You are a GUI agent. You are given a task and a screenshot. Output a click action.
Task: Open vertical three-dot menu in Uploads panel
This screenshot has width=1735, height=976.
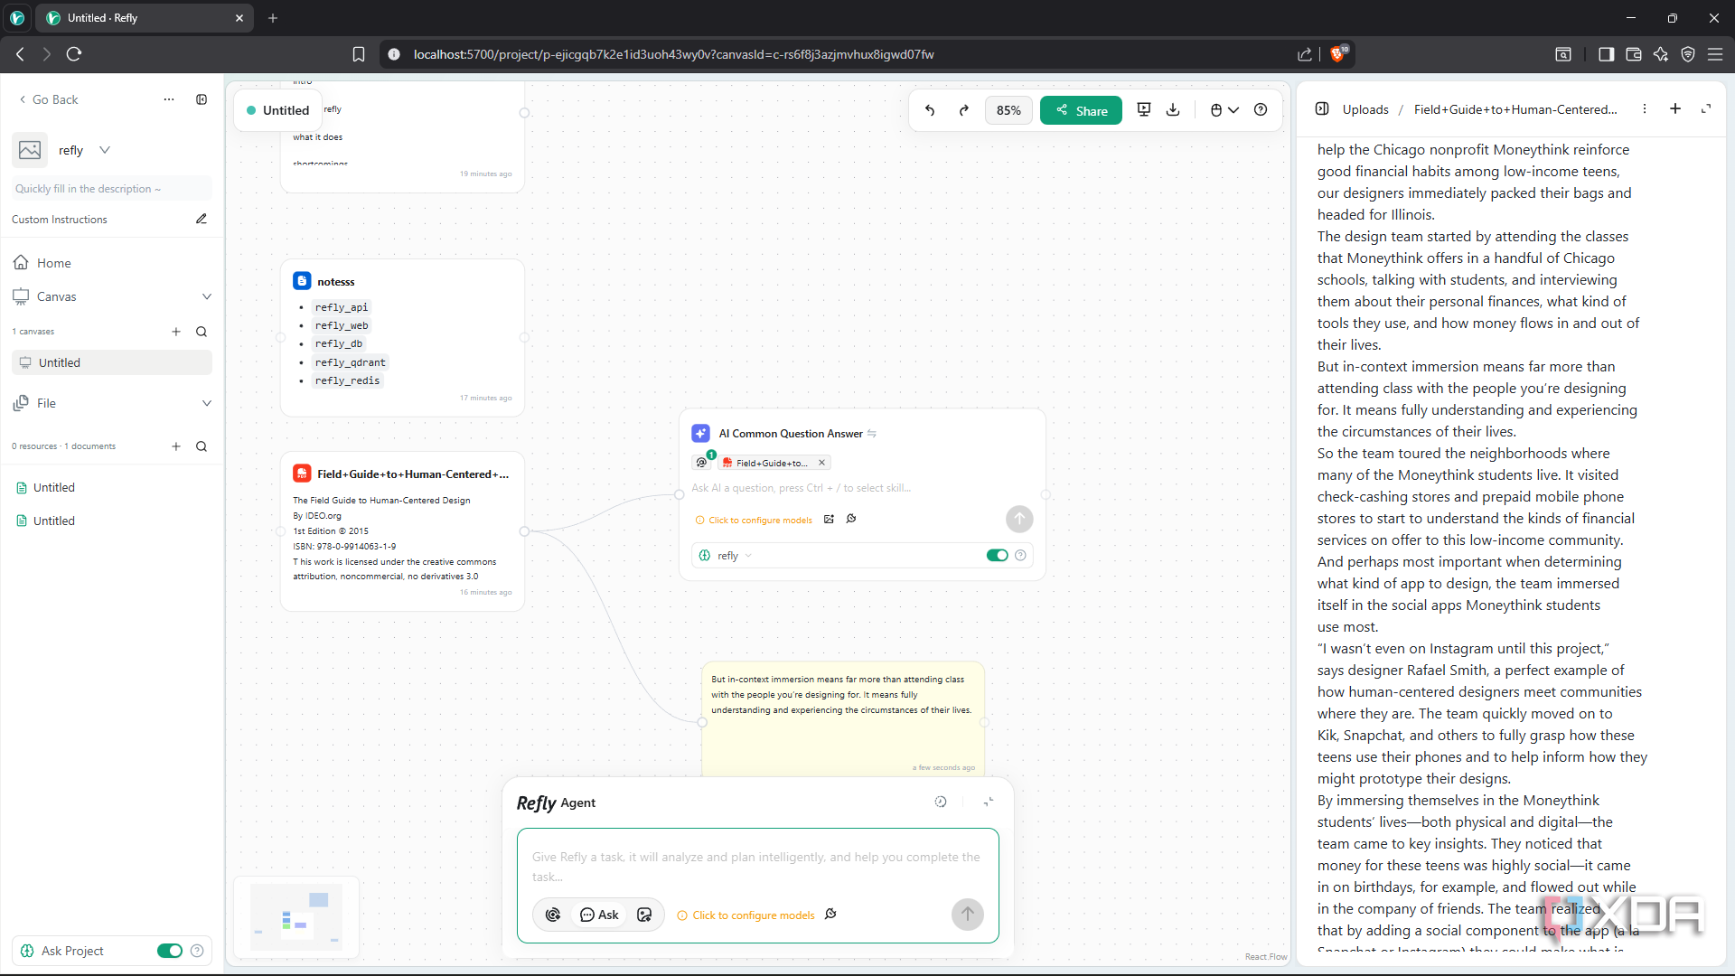[1645, 108]
